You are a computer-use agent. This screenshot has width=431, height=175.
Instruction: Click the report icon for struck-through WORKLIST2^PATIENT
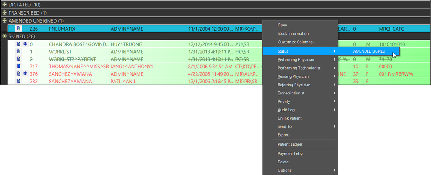click(18, 59)
